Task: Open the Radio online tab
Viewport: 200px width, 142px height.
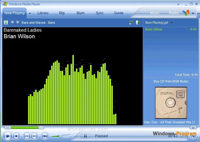Action: coord(174,13)
